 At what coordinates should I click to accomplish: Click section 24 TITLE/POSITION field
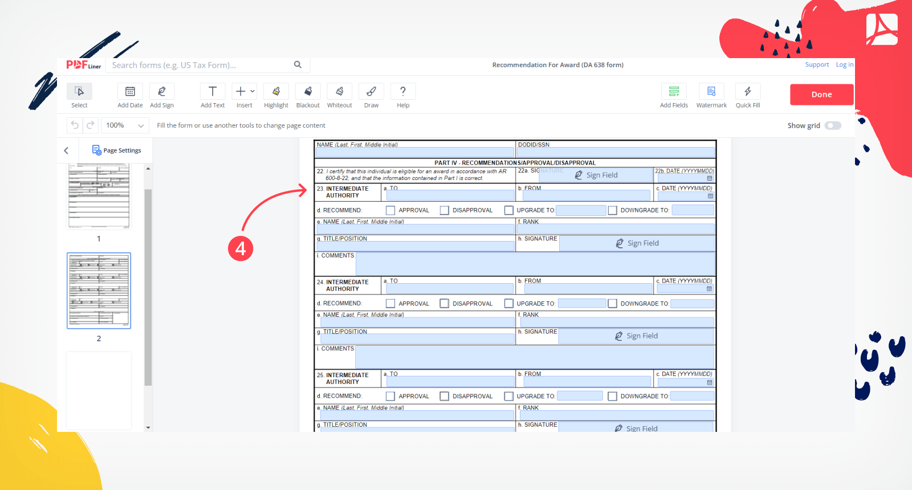point(417,339)
